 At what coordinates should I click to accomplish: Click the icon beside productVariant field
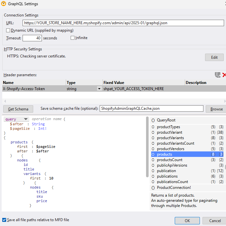153,132
